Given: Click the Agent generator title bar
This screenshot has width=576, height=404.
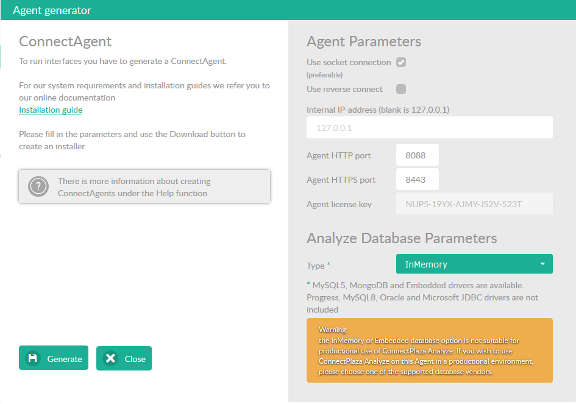Looking at the screenshot, I should (x=288, y=10).
